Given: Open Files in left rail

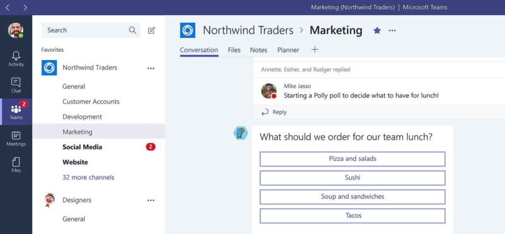Looking at the screenshot, I should click(16, 165).
